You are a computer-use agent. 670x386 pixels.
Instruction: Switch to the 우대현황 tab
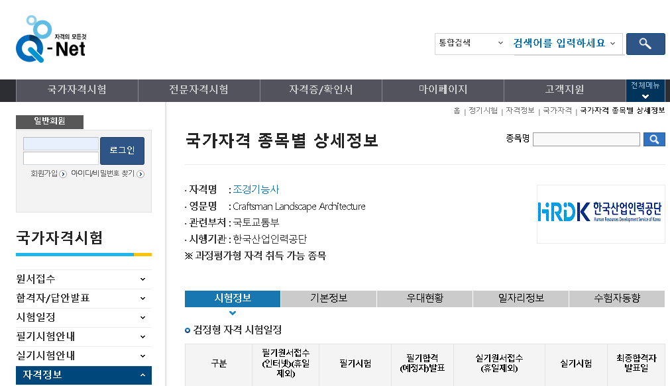pos(423,299)
